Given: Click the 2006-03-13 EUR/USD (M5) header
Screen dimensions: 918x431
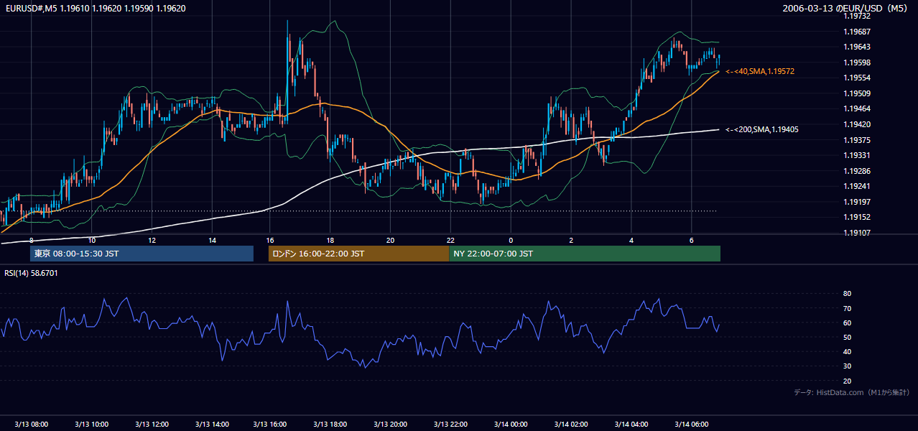Looking at the screenshot, I should pos(845,9).
